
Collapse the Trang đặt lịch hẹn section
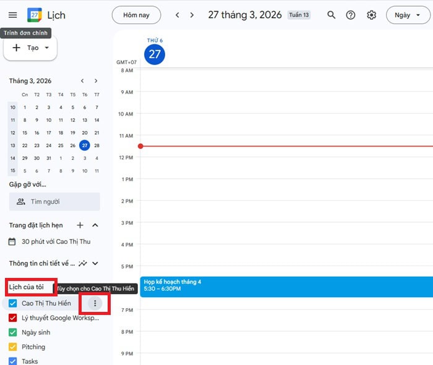(95, 225)
